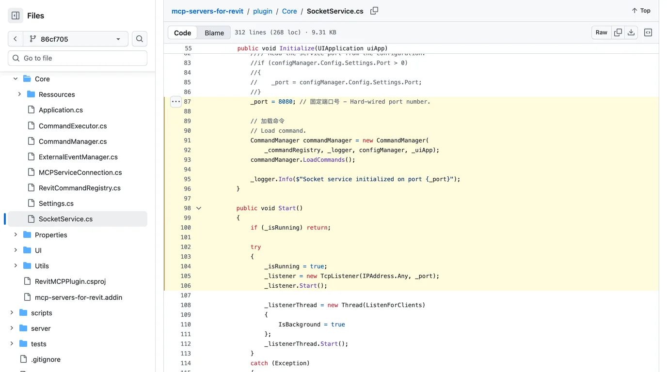Click the RevitMCPPlugin.csproj file icon

point(27,281)
